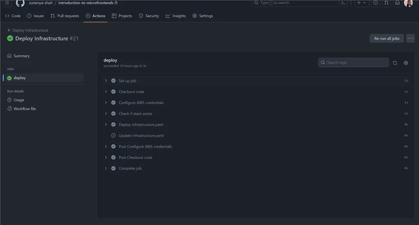This screenshot has height=225, width=419.
Task: Open the Workflow file view
Action: [x=22, y=109]
